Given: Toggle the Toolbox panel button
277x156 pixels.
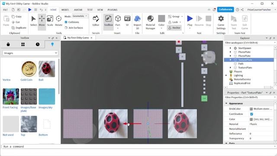Looking at the screenshot, I should [x=108, y=21].
